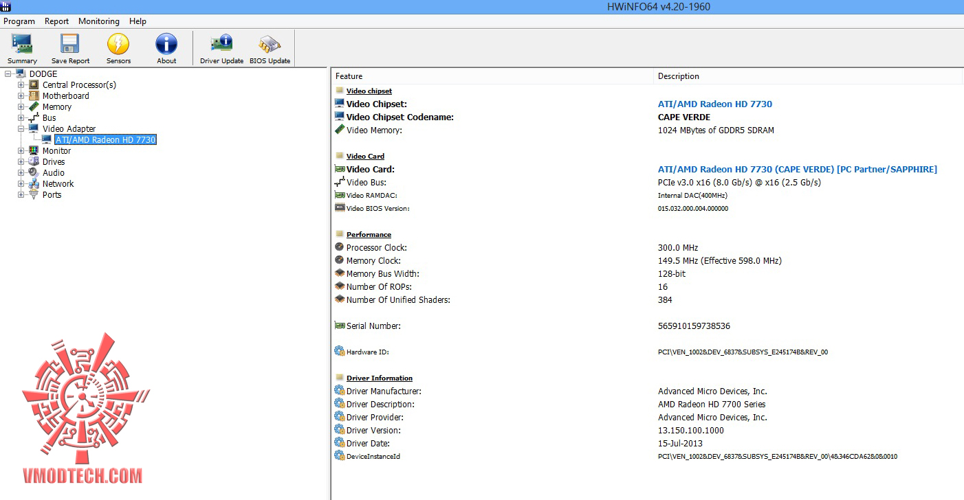Select the DODGE computer tree item
Screen dimensions: 964x500
coord(43,74)
